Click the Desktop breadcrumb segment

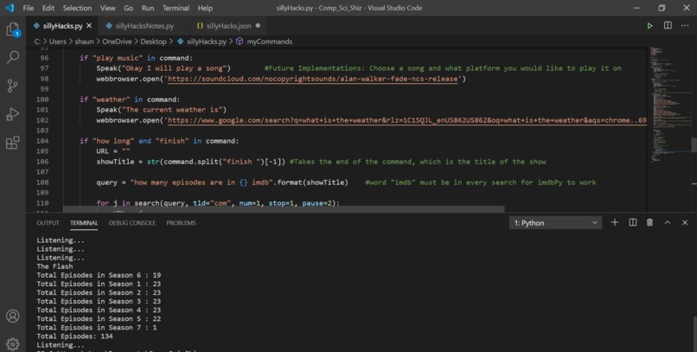[x=153, y=42]
